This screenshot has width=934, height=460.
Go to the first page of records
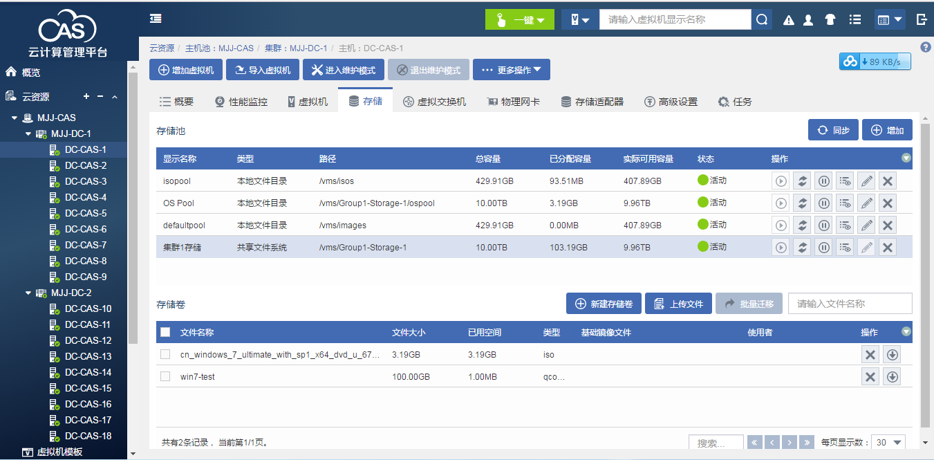[755, 442]
